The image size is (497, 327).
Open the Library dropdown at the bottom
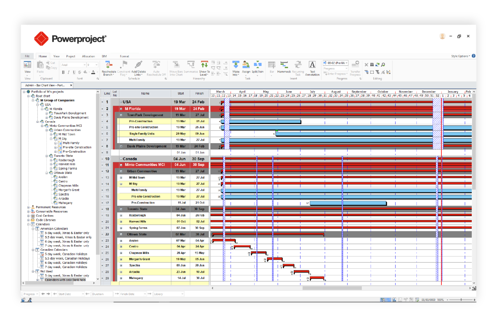(x=169, y=294)
